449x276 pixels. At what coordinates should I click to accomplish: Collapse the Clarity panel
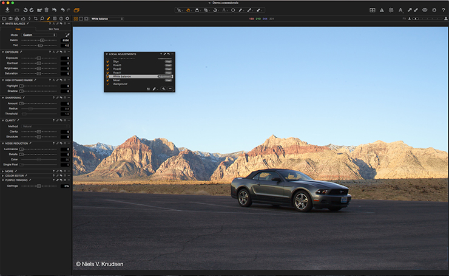[3, 120]
